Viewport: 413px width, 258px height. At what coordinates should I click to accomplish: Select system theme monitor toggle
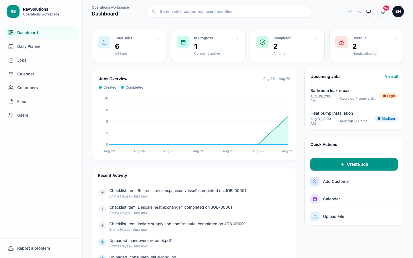click(369, 11)
